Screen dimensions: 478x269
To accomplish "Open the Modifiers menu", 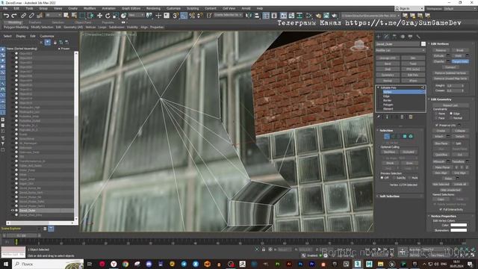I will 90,8.
